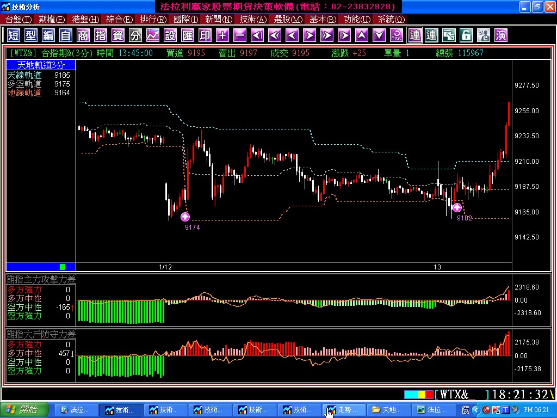This screenshot has height=418, width=557.
Task: Toggle the padlock unlock icon
Action: [x=466, y=35]
